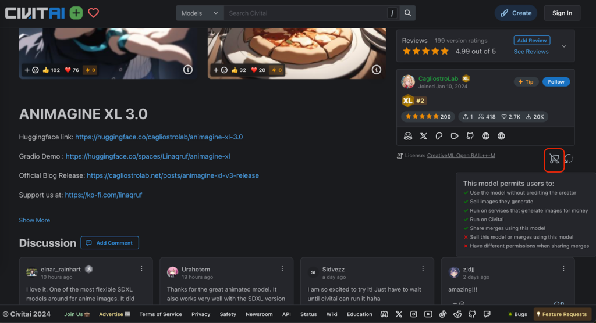Show info for the pizza image
596x323 pixels.
[x=377, y=70]
